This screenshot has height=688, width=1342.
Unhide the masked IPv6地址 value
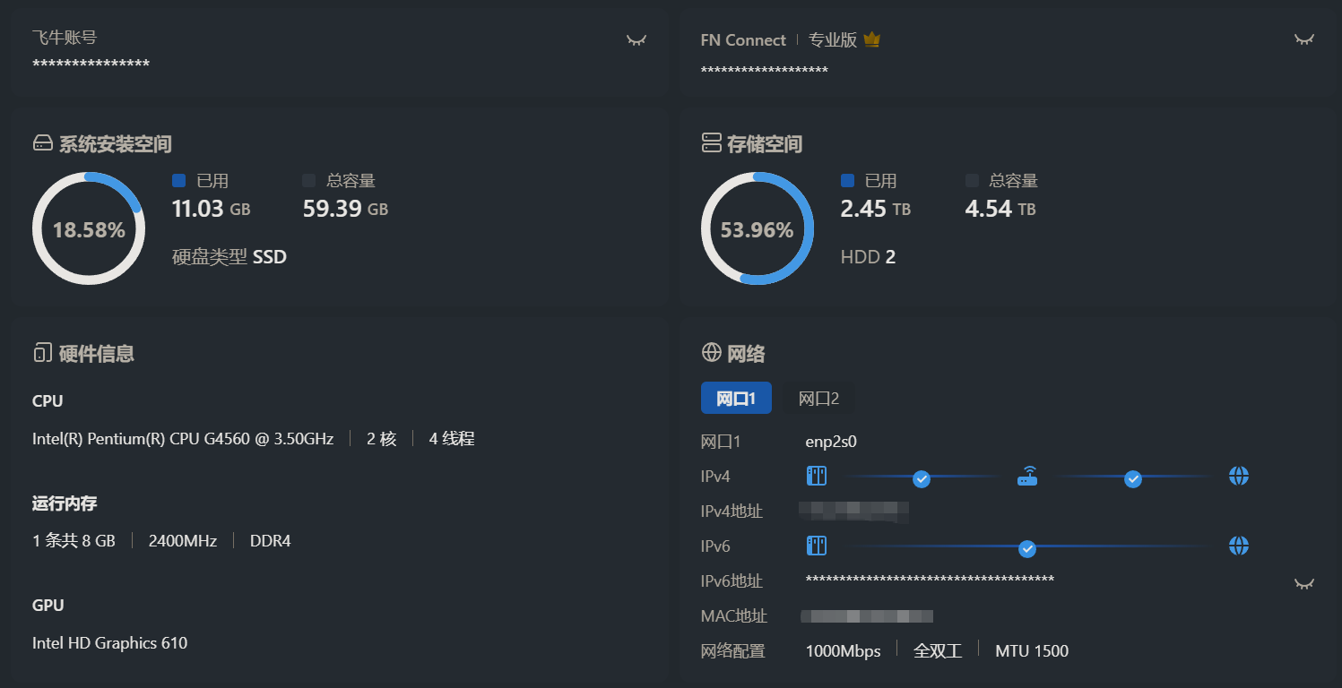click(1303, 584)
